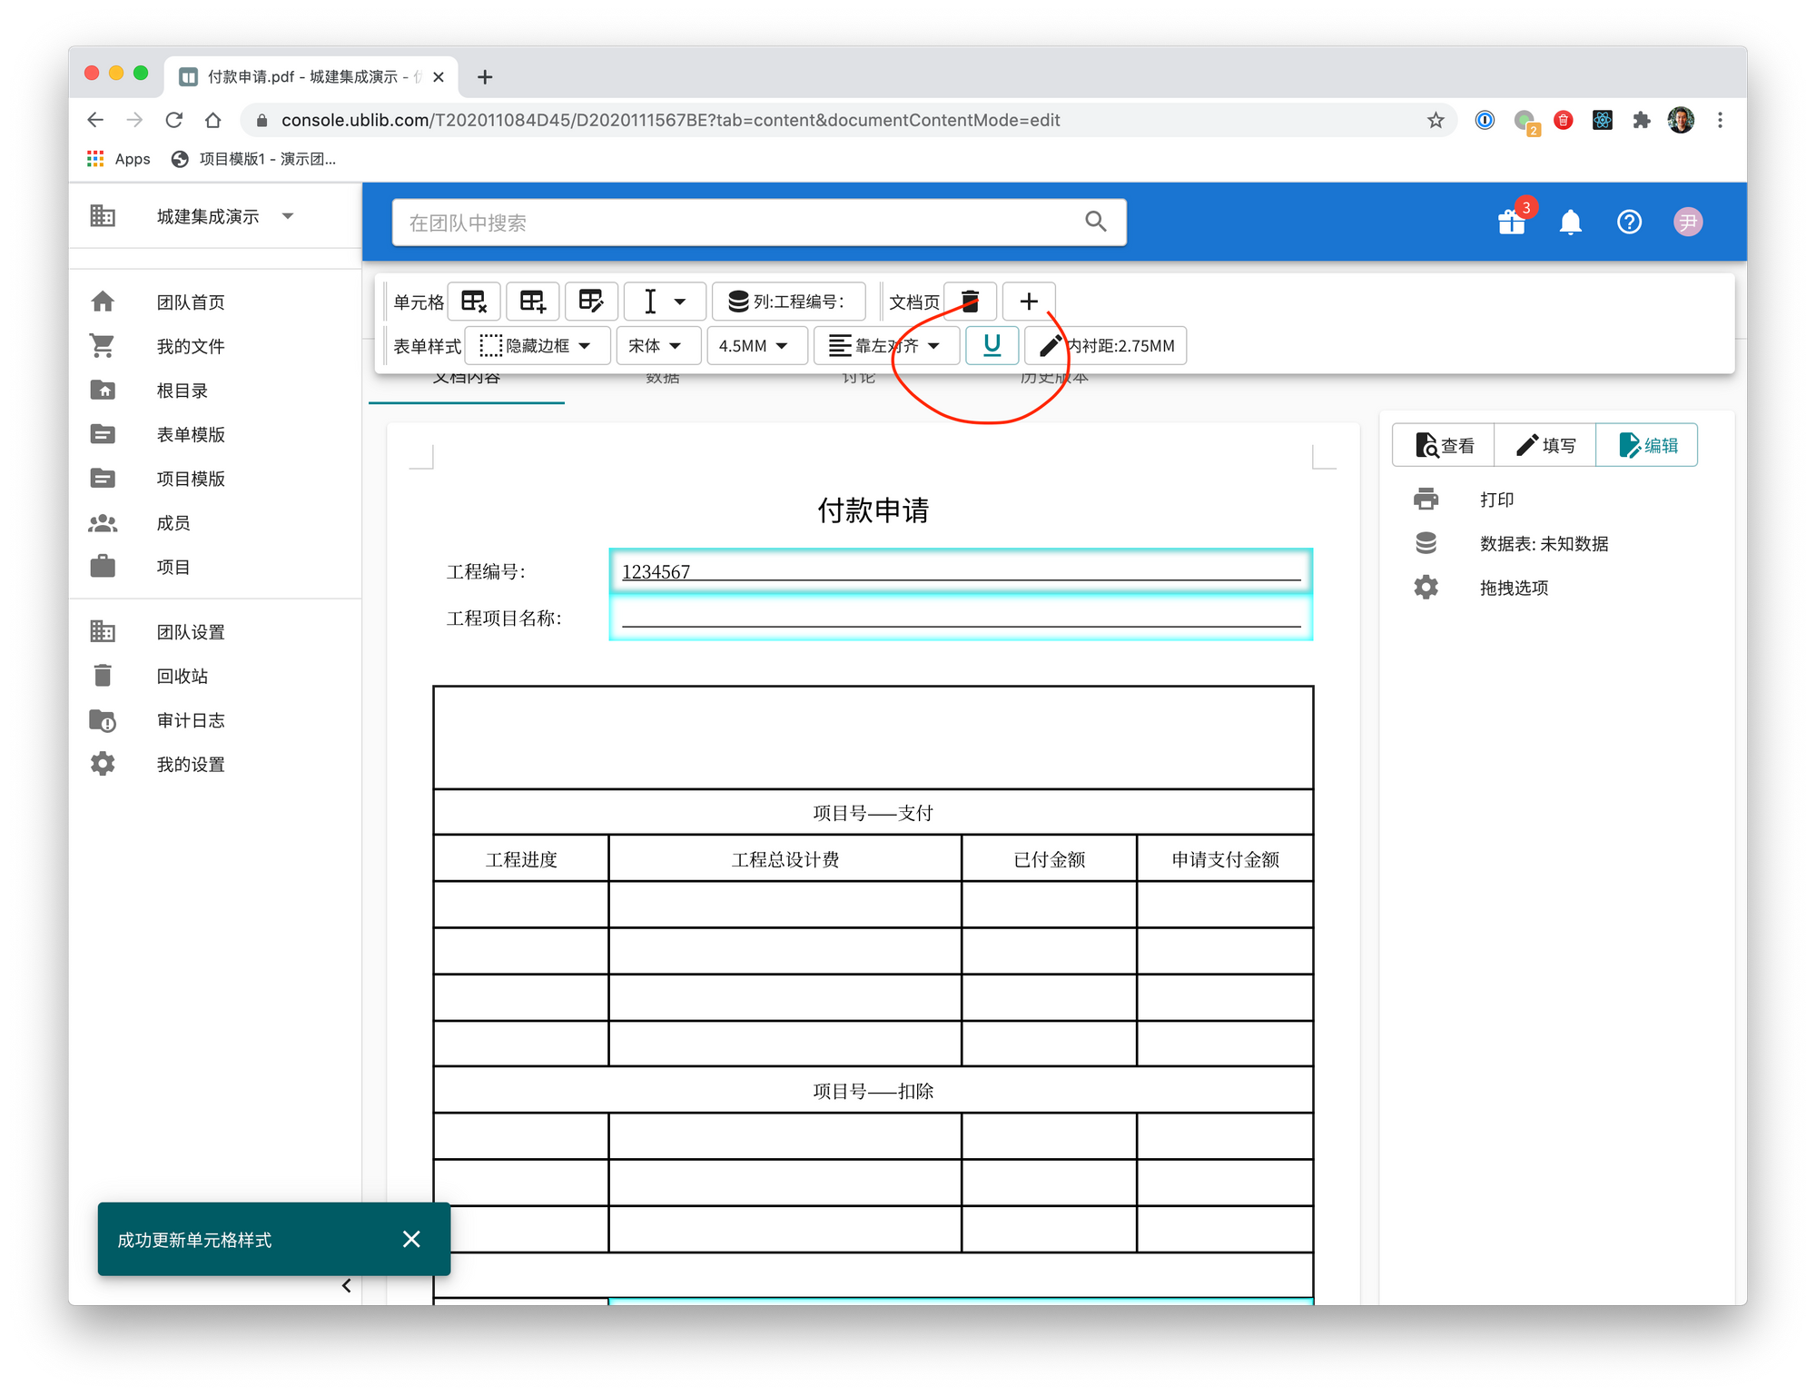Open the 宋体 font dropdown
Viewport: 1816px width, 1396px height.
click(x=657, y=346)
